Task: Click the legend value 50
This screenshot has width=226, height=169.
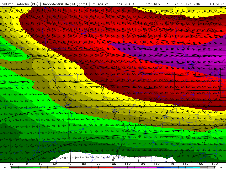Action: [40, 164]
